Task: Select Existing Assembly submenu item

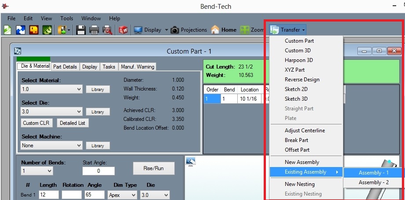Action: pos(306,172)
